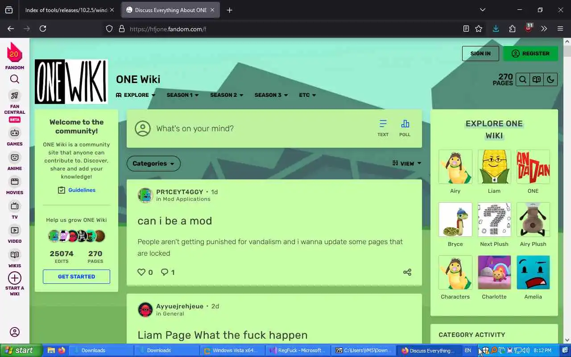Open the ONE WIKI logo image
571x357 pixels.
(x=71, y=82)
